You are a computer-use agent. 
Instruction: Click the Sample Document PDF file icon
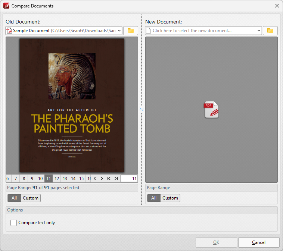click(x=9, y=31)
